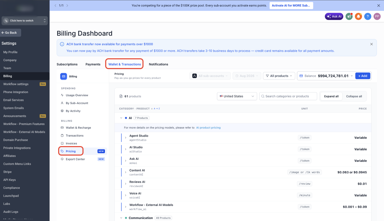Open the All products filter dropdown

pyautogui.click(x=279, y=76)
